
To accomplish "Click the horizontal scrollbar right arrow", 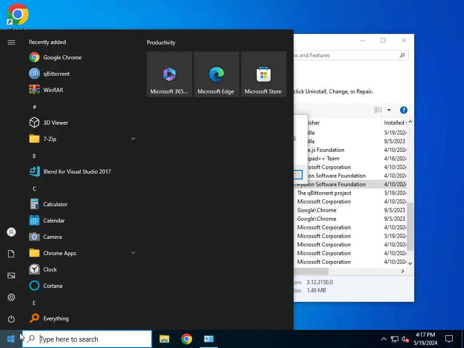I will [403, 271].
